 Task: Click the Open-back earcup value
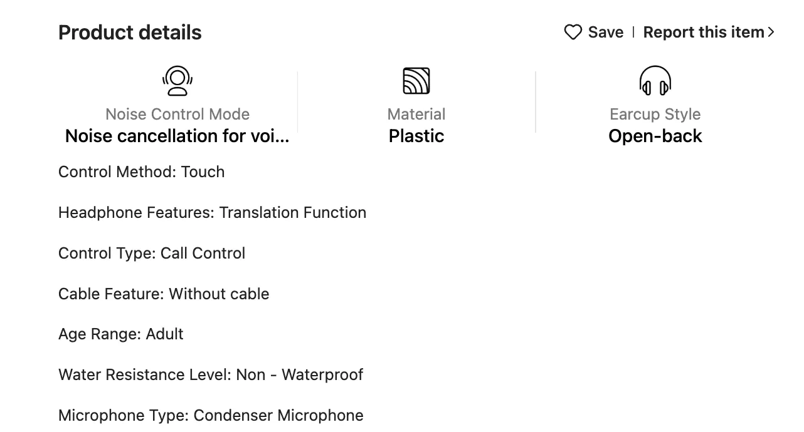point(655,136)
